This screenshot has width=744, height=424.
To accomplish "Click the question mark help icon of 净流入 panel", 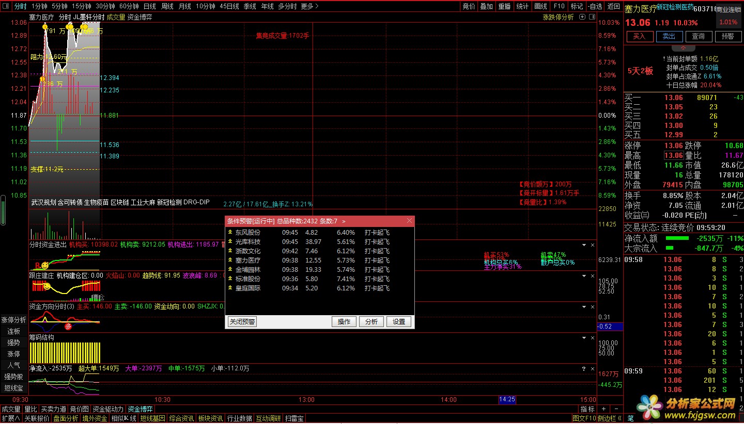I will (x=584, y=369).
